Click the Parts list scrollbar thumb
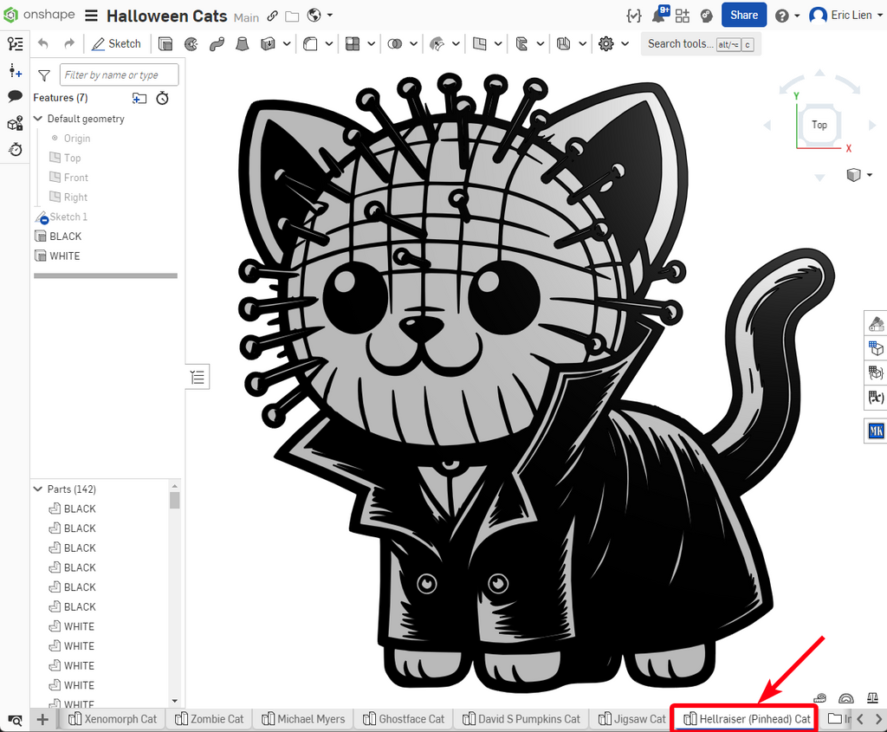887x732 pixels. 175,500
